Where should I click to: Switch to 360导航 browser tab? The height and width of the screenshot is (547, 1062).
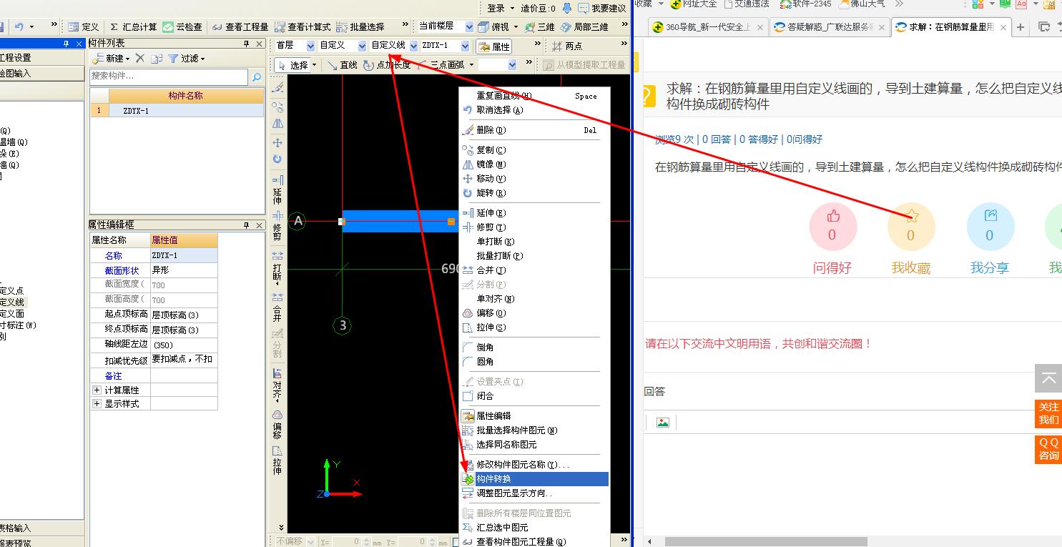click(x=709, y=27)
